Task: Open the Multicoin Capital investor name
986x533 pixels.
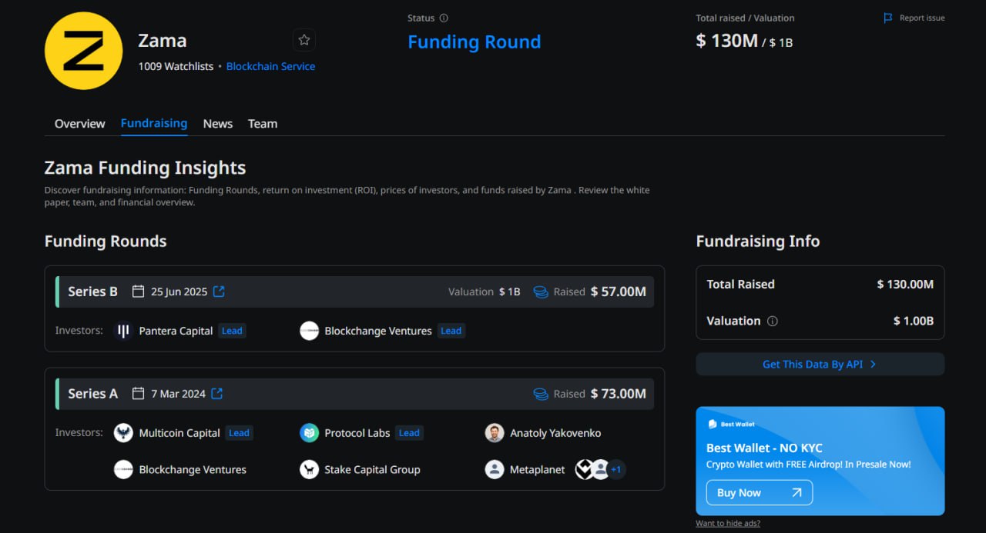Action: [179, 433]
